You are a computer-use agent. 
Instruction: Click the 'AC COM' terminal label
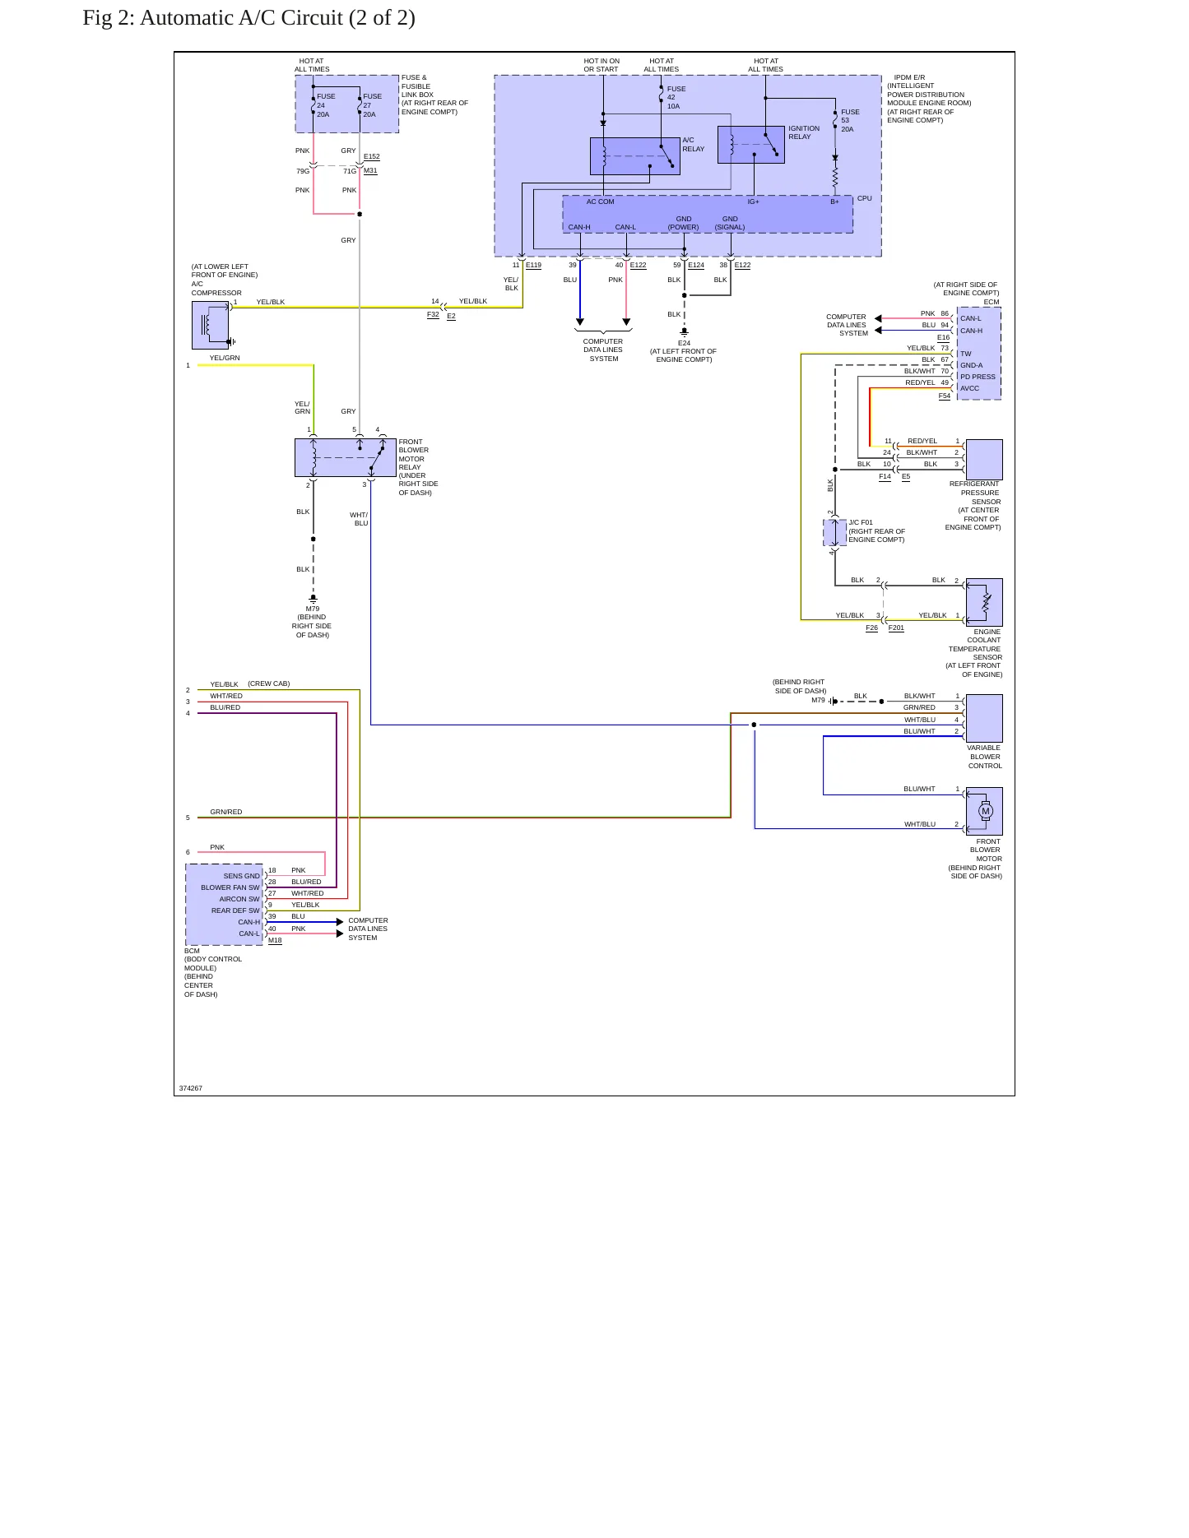600,202
